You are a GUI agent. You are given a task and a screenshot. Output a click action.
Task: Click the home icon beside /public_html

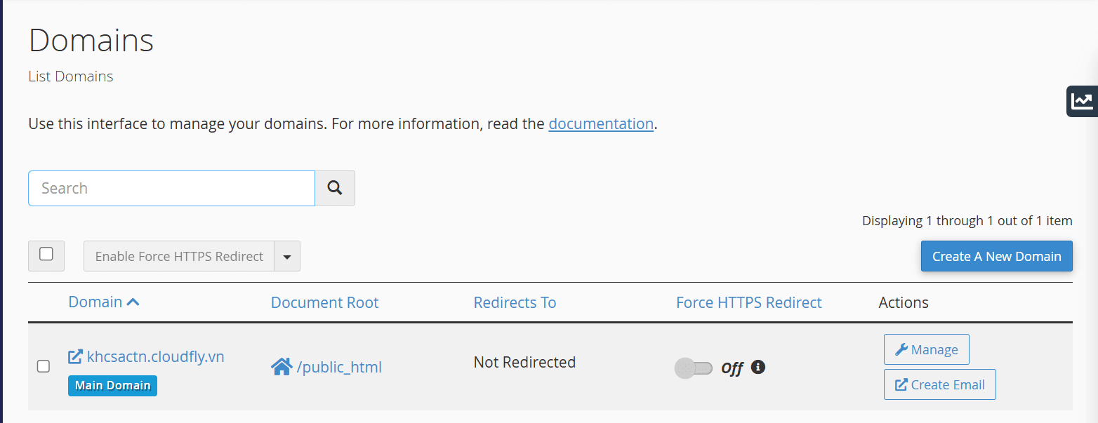282,367
